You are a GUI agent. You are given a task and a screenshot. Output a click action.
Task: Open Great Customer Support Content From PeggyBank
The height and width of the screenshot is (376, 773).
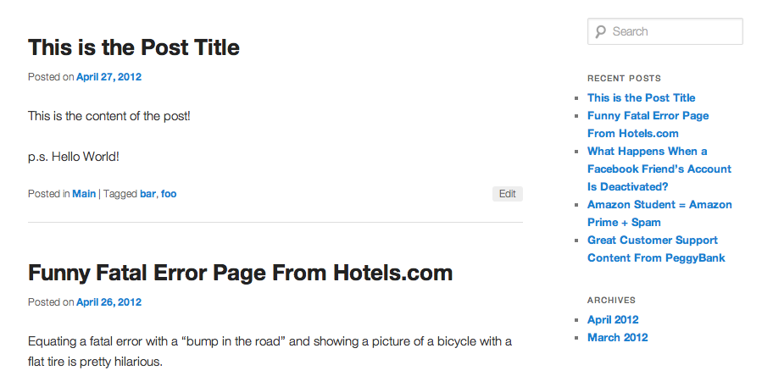(x=655, y=249)
